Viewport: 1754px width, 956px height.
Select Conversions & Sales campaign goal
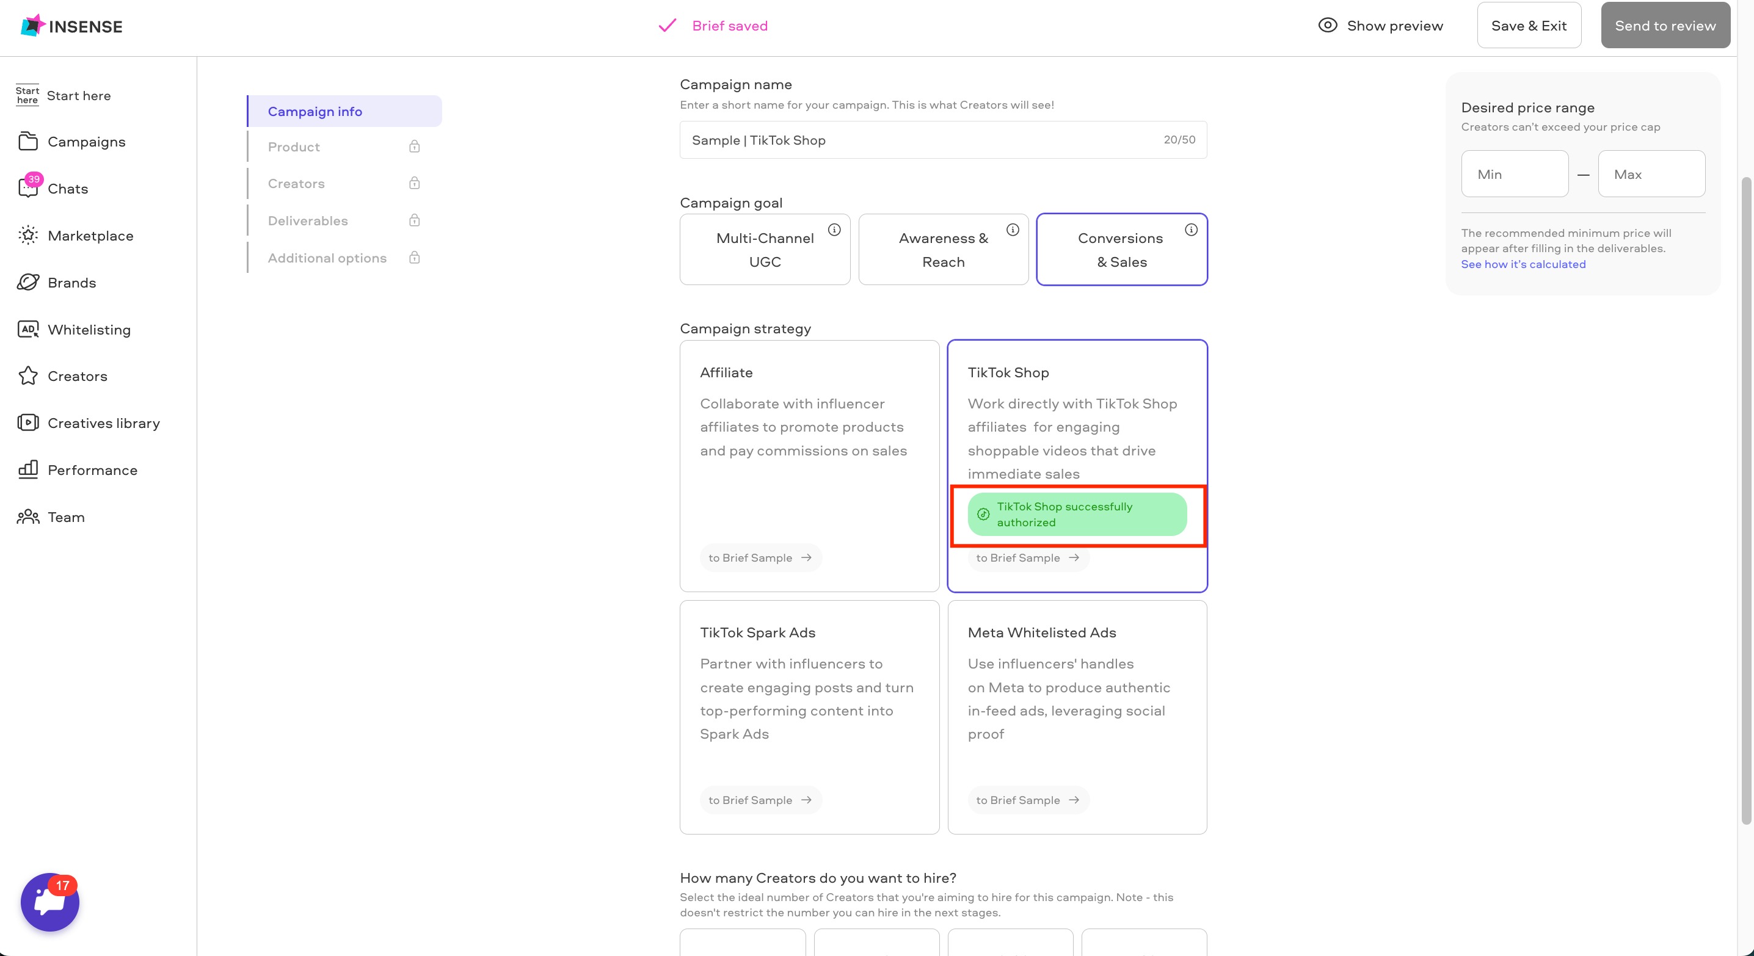[x=1121, y=250]
